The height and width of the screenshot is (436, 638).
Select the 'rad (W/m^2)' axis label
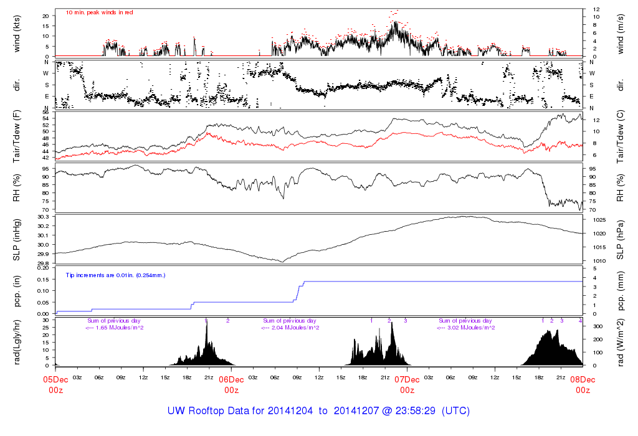tap(620, 343)
